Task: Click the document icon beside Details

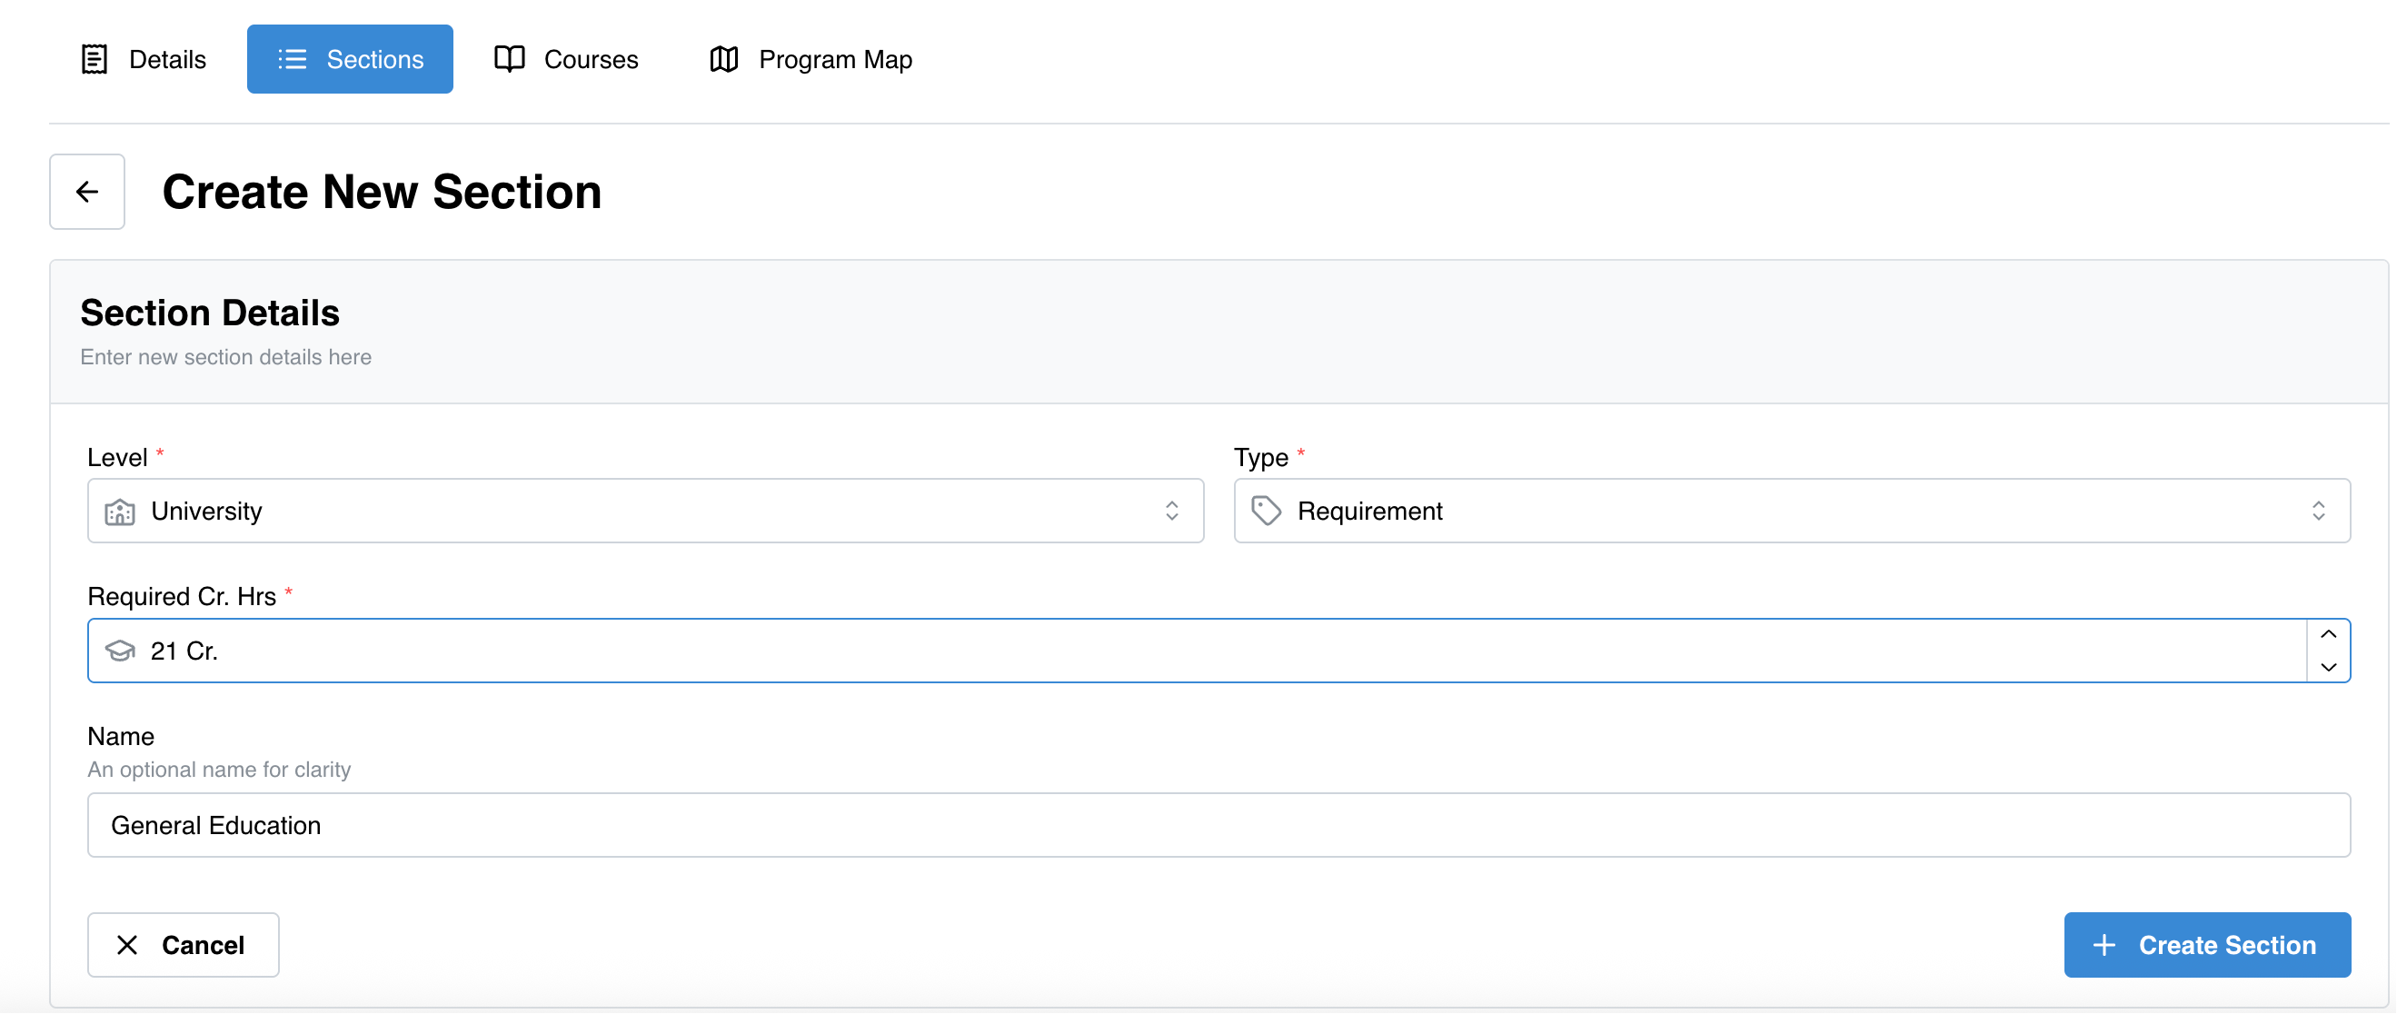Action: point(94,60)
